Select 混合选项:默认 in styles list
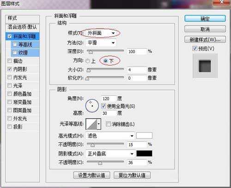The height and width of the screenshot is (188, 231). (22, 27)
